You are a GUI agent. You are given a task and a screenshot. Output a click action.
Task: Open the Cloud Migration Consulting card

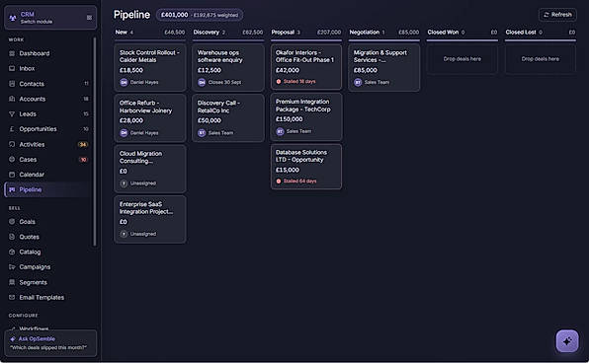tap(150, 169)
